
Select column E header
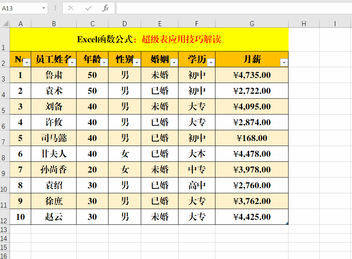(160, 23)
